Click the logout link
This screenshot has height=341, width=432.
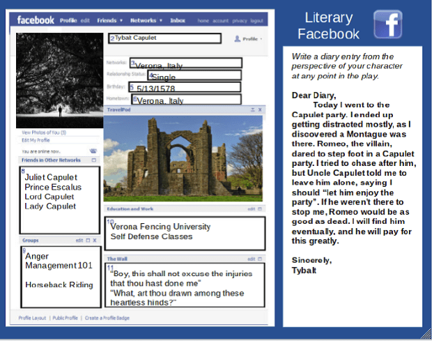[256, 21]
